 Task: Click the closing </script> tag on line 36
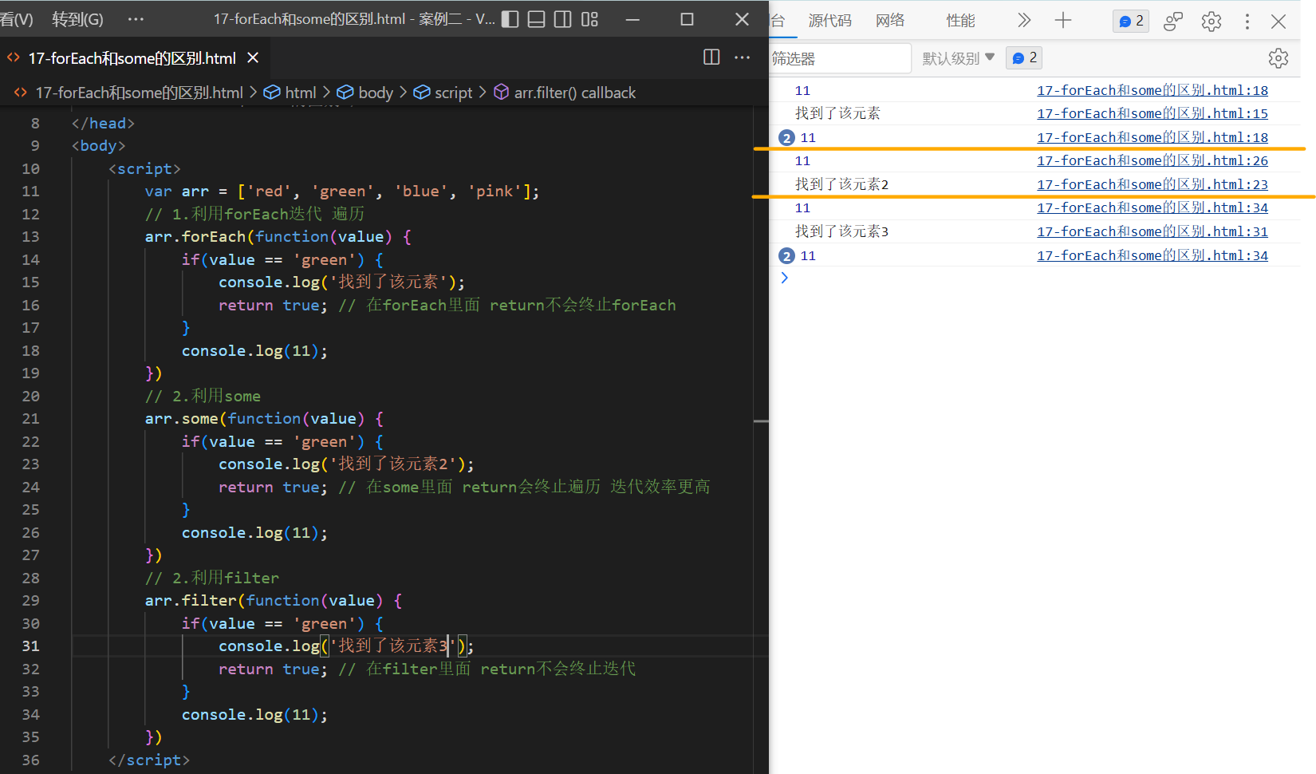click(x=149, y=760)
